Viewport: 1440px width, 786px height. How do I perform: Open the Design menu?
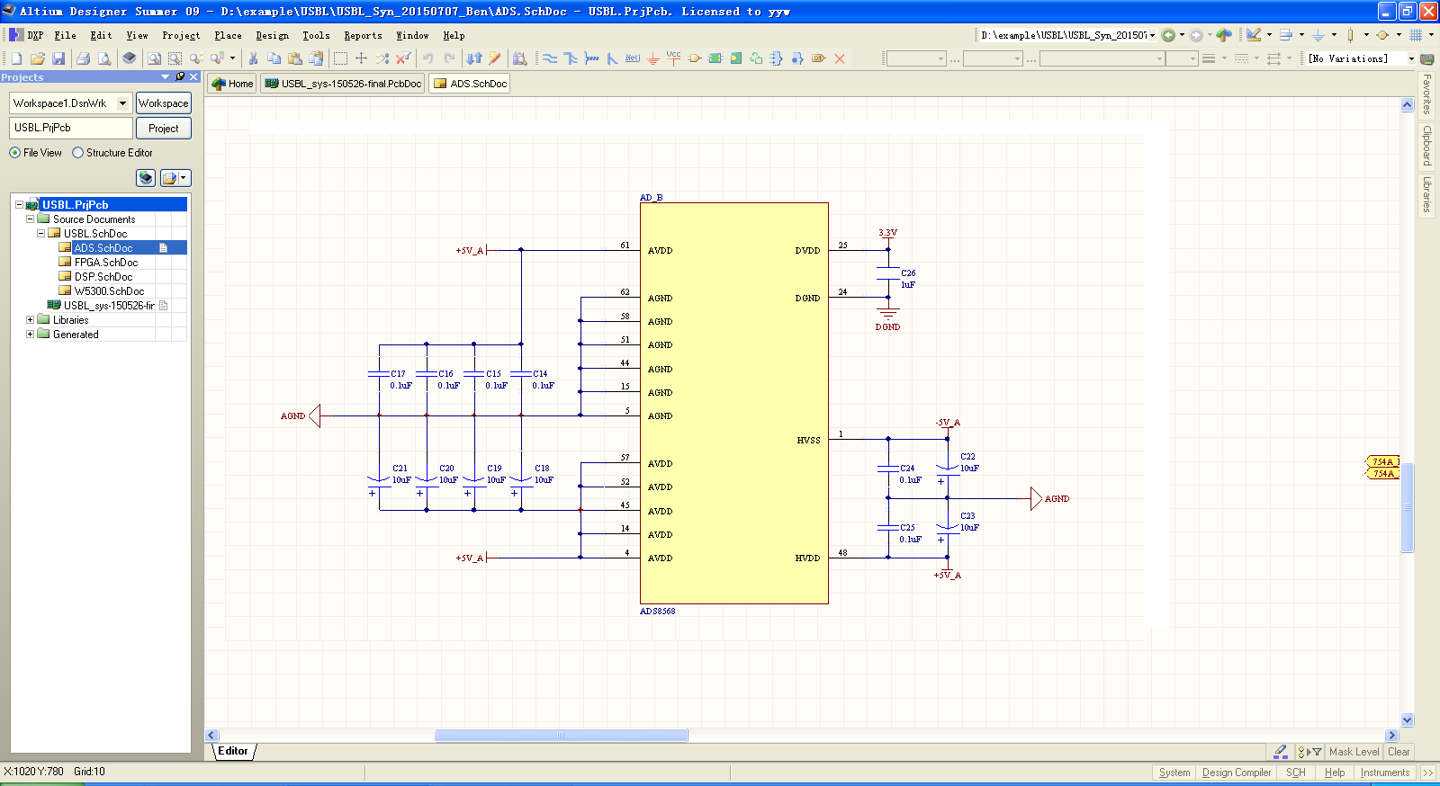[272, 36]
